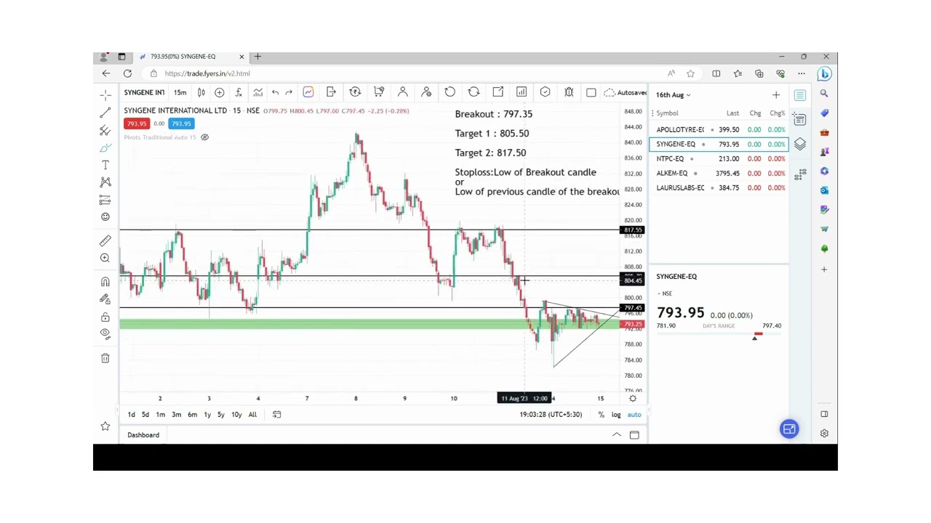Sort the watchlist by Chg% column
This screenshot has width=931, height=523.
(778, 113)
